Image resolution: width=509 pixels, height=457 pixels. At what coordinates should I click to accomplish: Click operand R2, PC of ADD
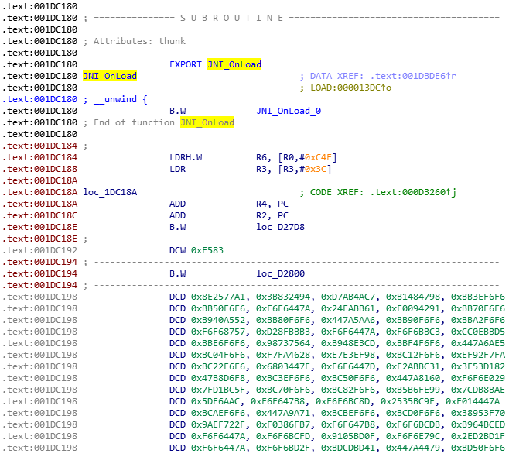272,215
